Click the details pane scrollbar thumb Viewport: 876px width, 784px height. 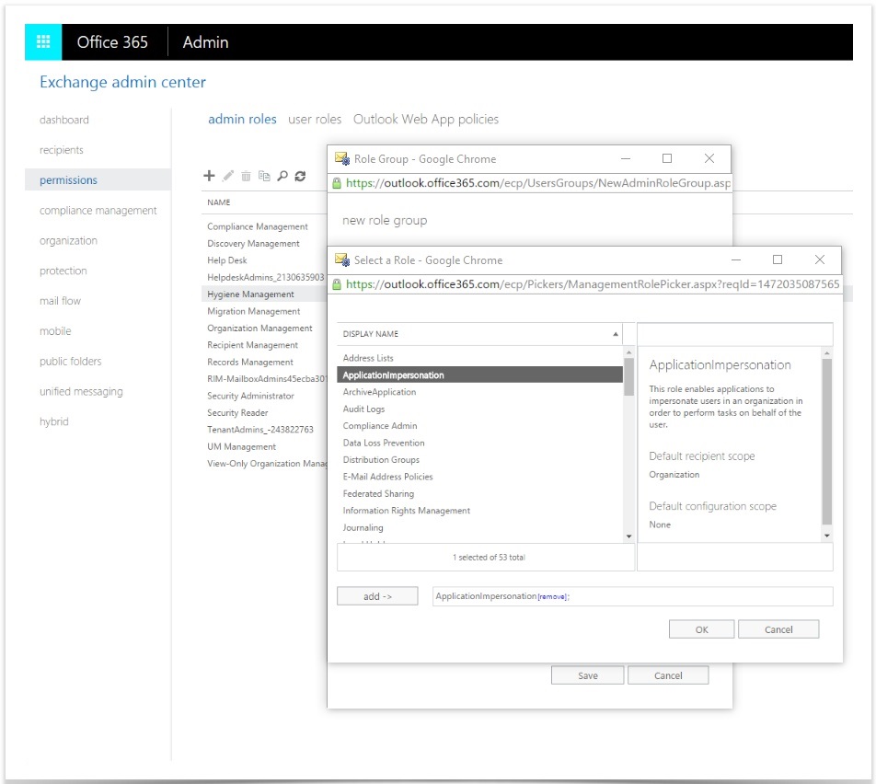(827, 442)
